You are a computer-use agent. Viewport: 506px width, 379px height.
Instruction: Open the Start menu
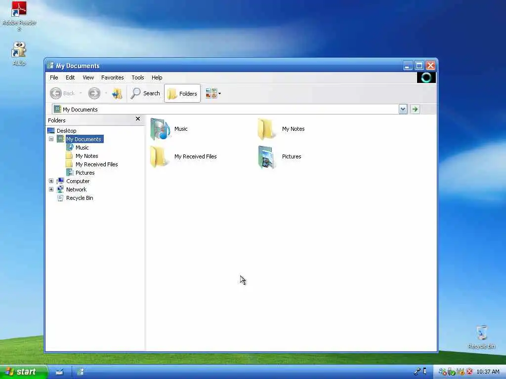coord(23,372)
